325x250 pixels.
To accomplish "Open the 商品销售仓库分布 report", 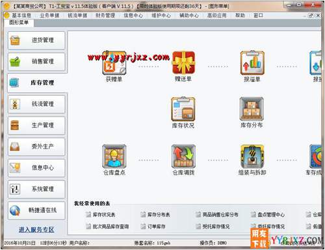I will (217, 215).
